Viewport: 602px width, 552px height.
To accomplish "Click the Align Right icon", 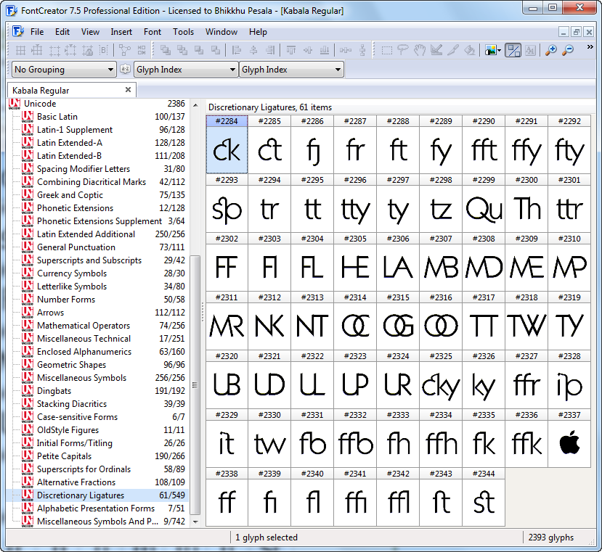I will point(270,50).
